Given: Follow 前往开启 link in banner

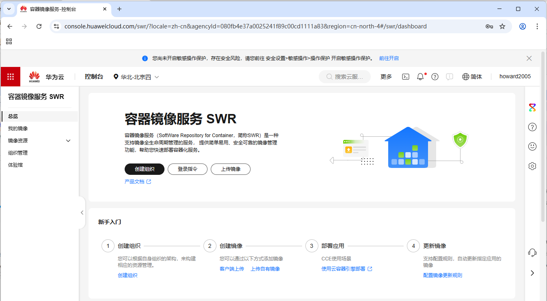Looking at the screenshot, I should pyautogui.click(x=389, y=58).
